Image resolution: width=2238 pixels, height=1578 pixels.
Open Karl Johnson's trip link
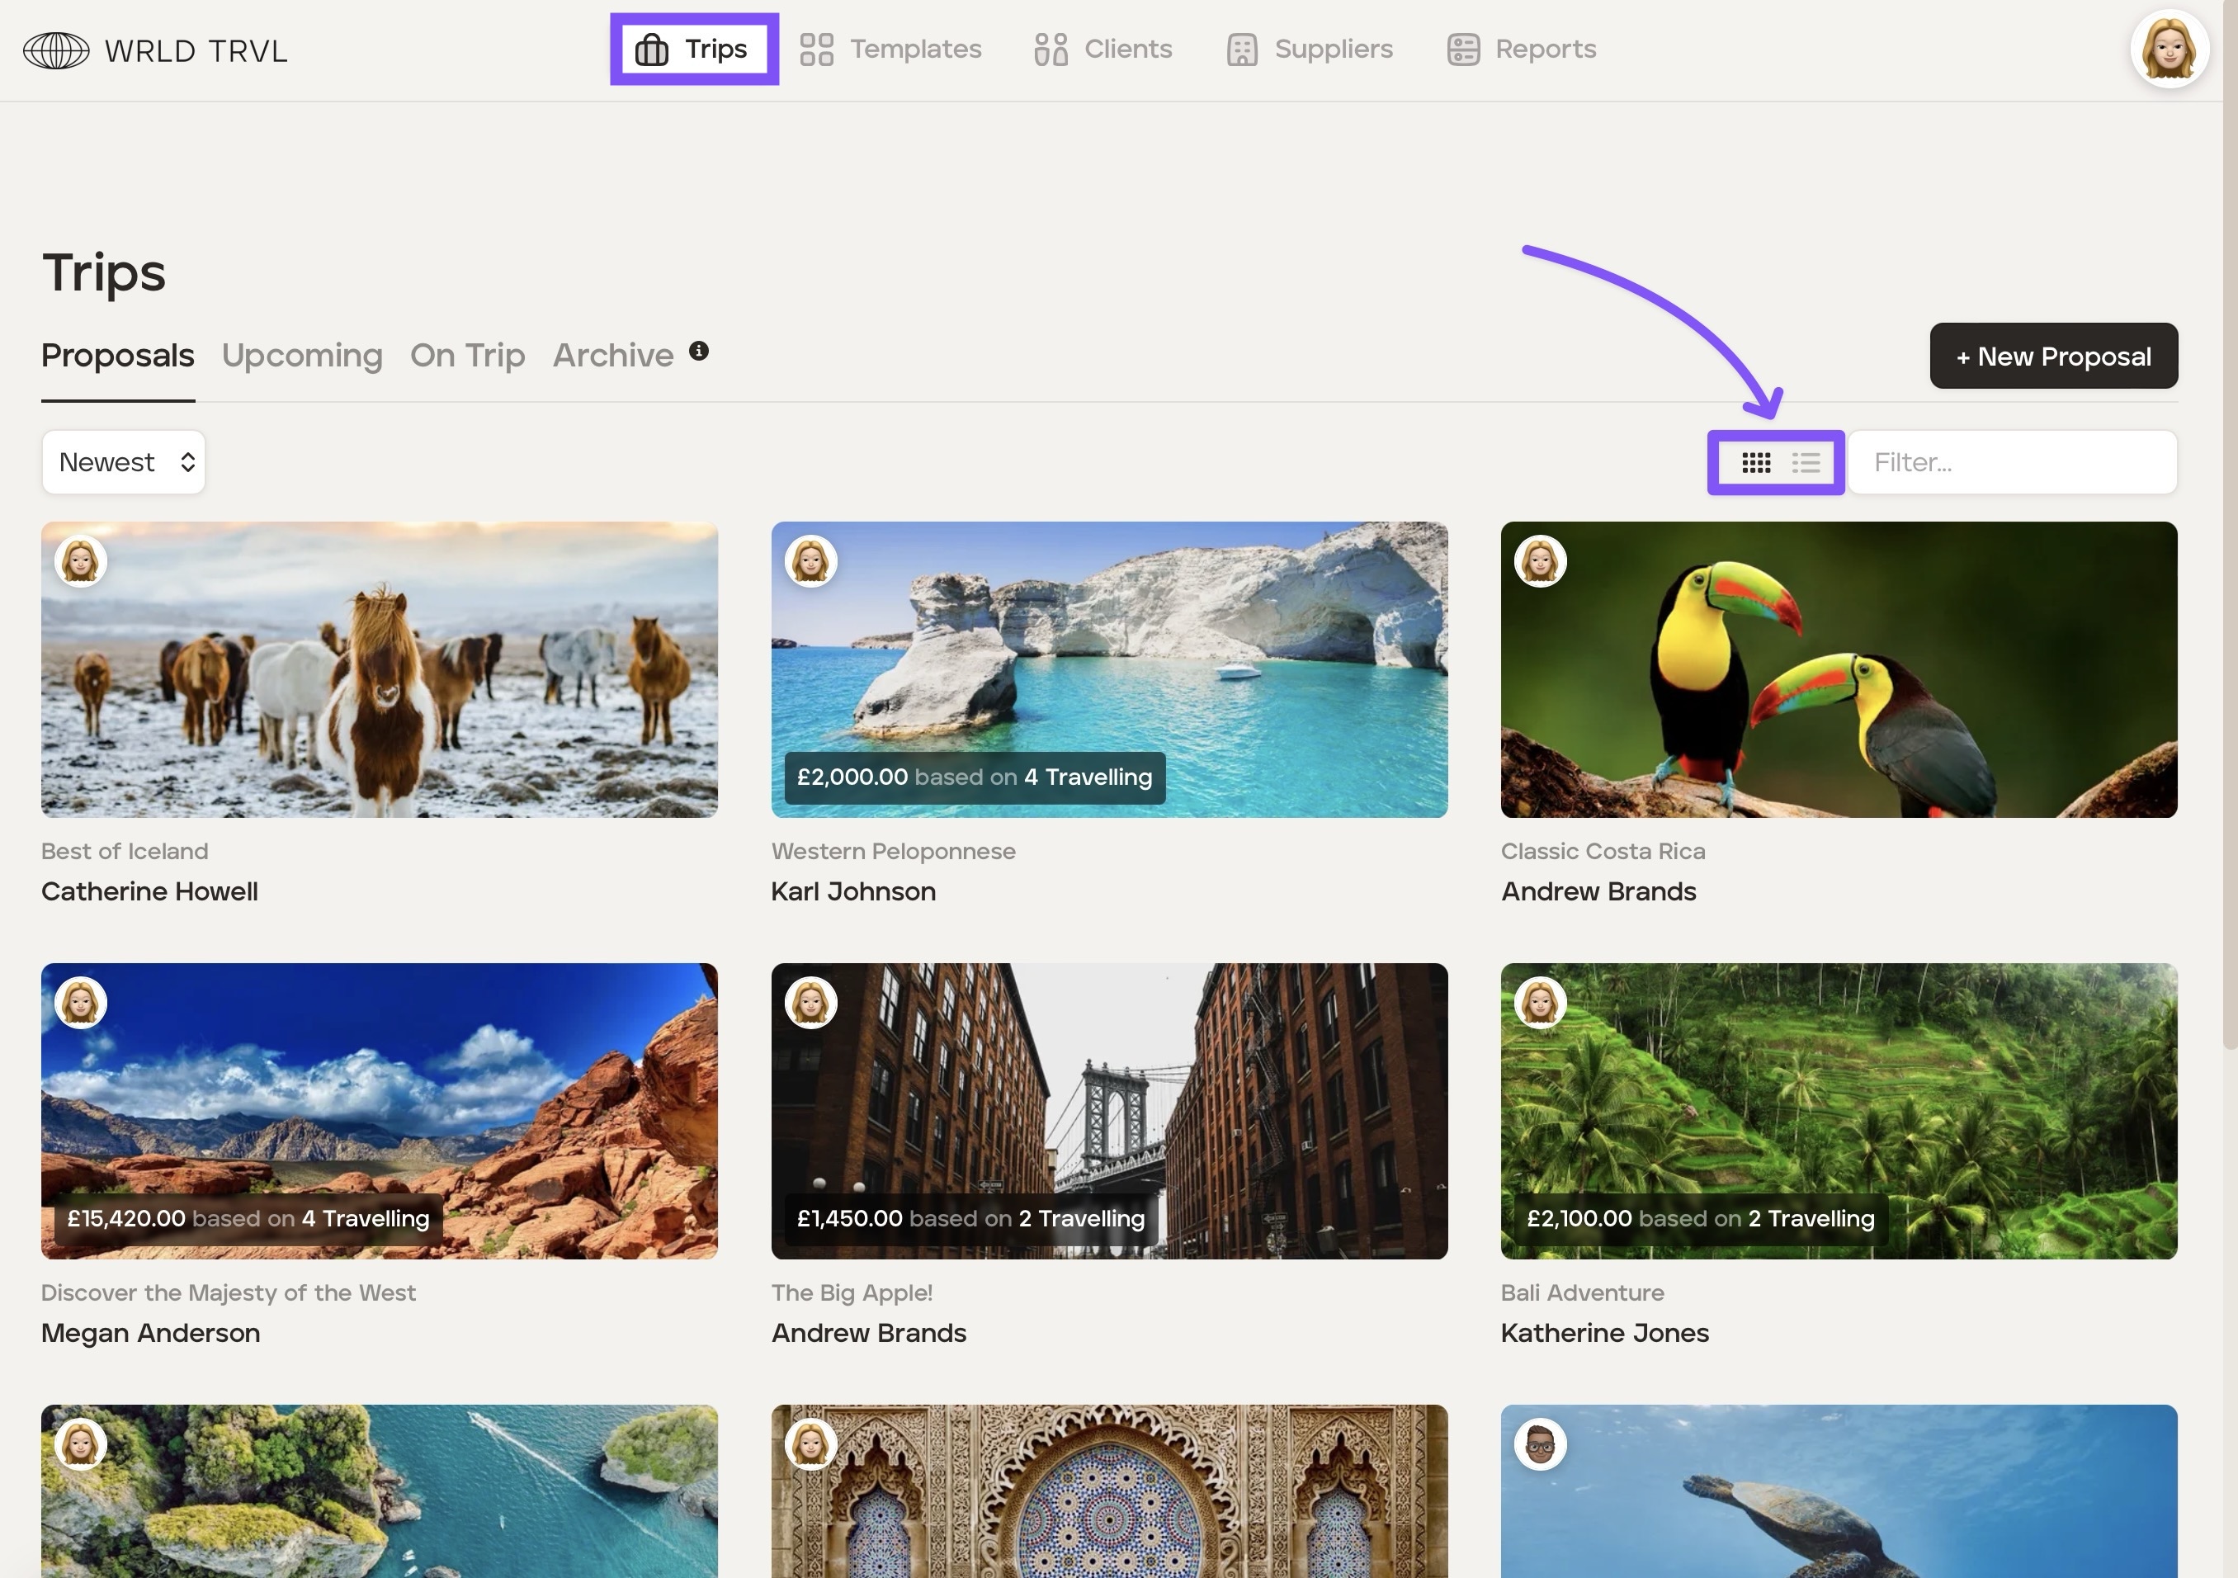click(x=853, y=892)
